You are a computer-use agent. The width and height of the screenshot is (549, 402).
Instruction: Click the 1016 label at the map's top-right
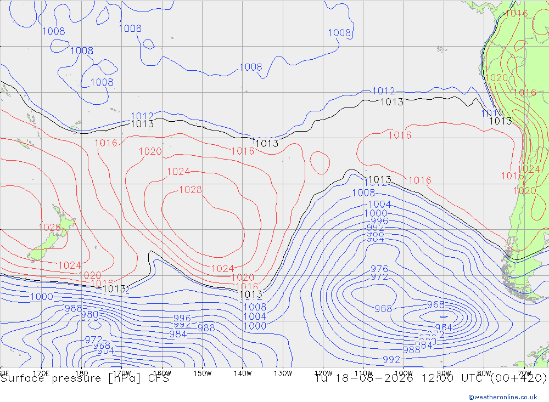516,13
